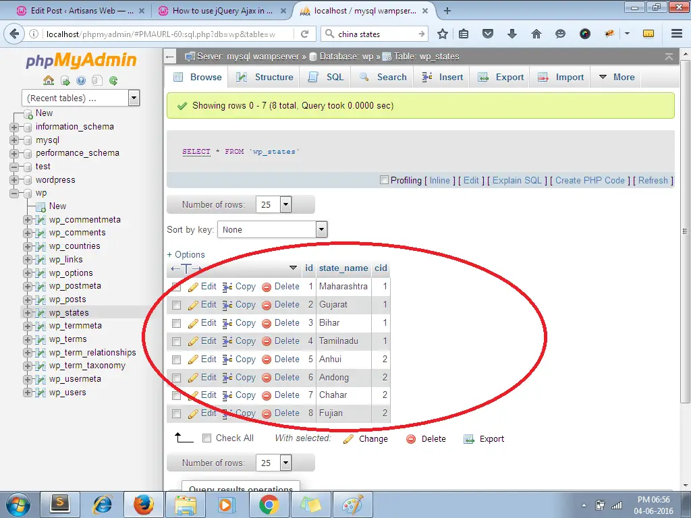This screenshot has height=518, width=691.
Task: Open the Firefox hamburger menu
Action: [676, 34]
